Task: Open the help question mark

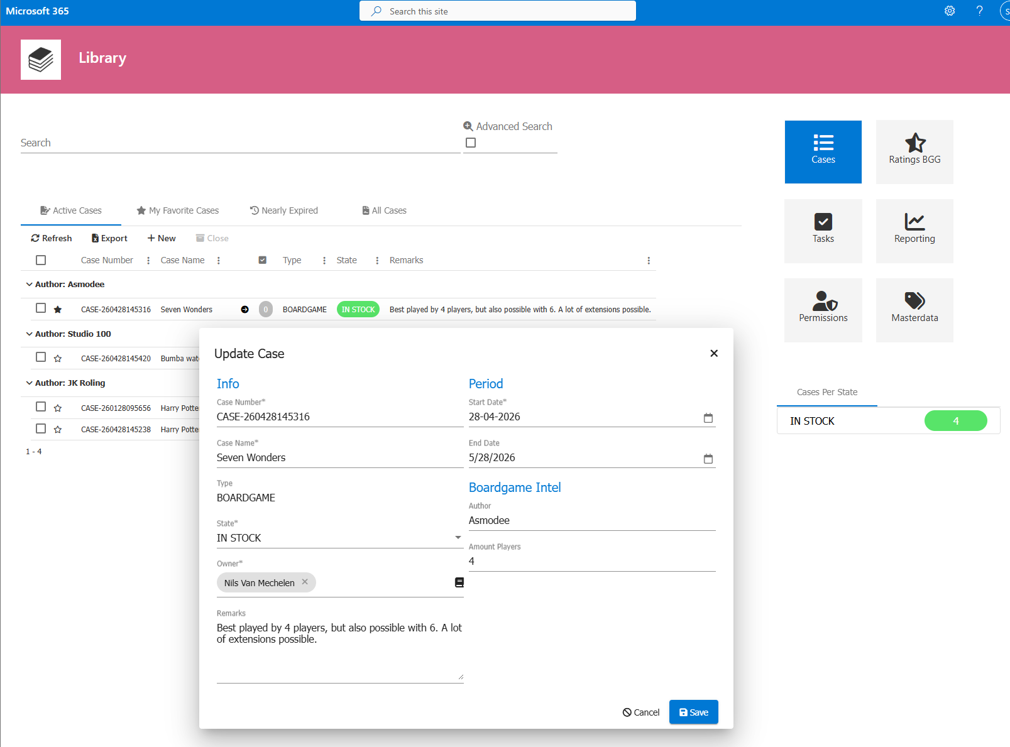Action: [x=979, y=11]
